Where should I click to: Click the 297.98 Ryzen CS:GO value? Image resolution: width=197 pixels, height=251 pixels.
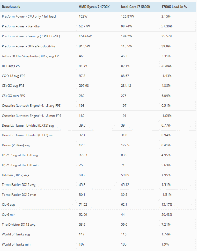pyautogui.click(x=84, y=86)
